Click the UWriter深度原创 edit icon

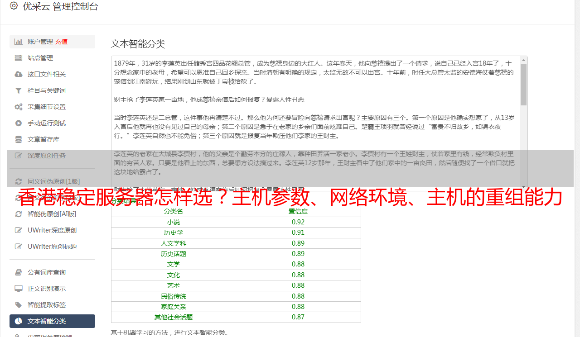[19, 230]
